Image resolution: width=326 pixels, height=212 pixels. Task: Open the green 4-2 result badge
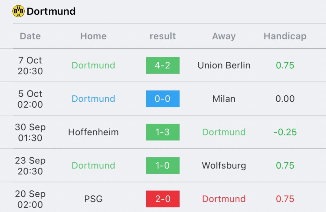[163, 65]
